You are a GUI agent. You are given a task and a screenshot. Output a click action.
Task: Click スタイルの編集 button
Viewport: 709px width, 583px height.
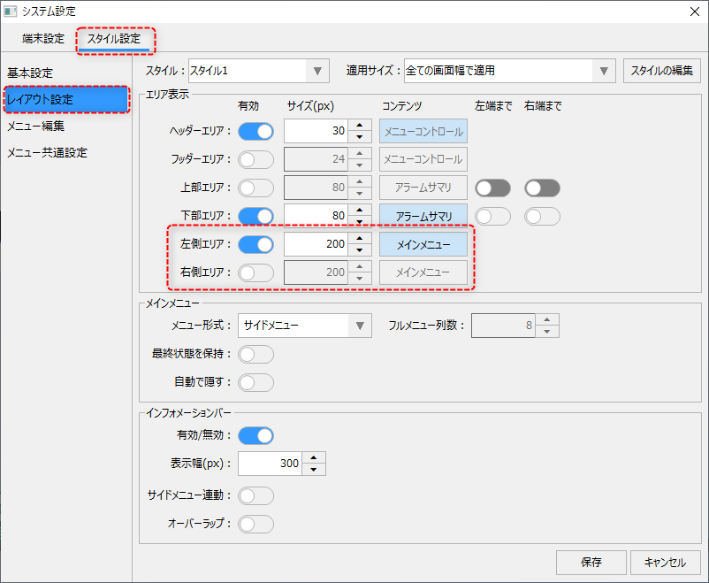point(662,71)
